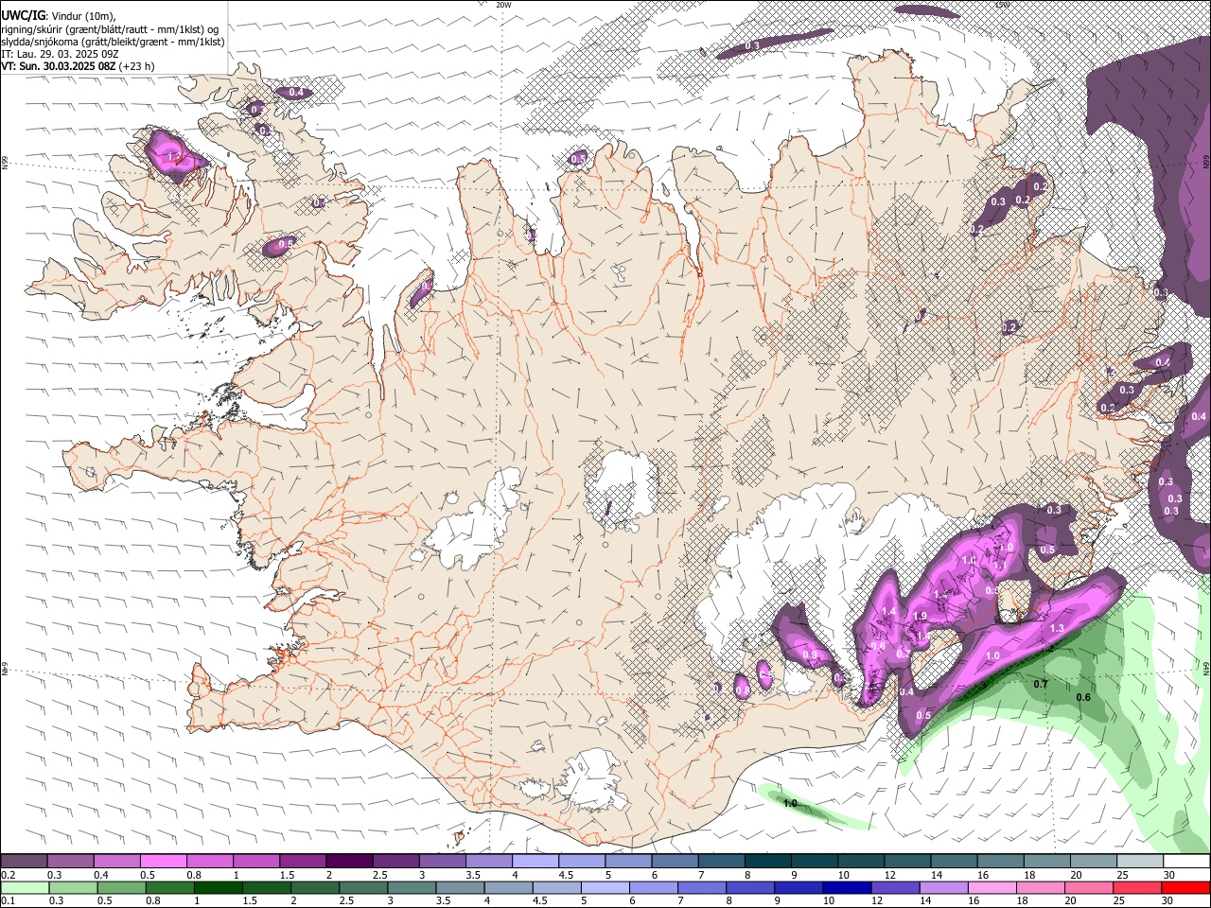Click the 8–9 dark teal snow legend swatch

tap(767, 861)
